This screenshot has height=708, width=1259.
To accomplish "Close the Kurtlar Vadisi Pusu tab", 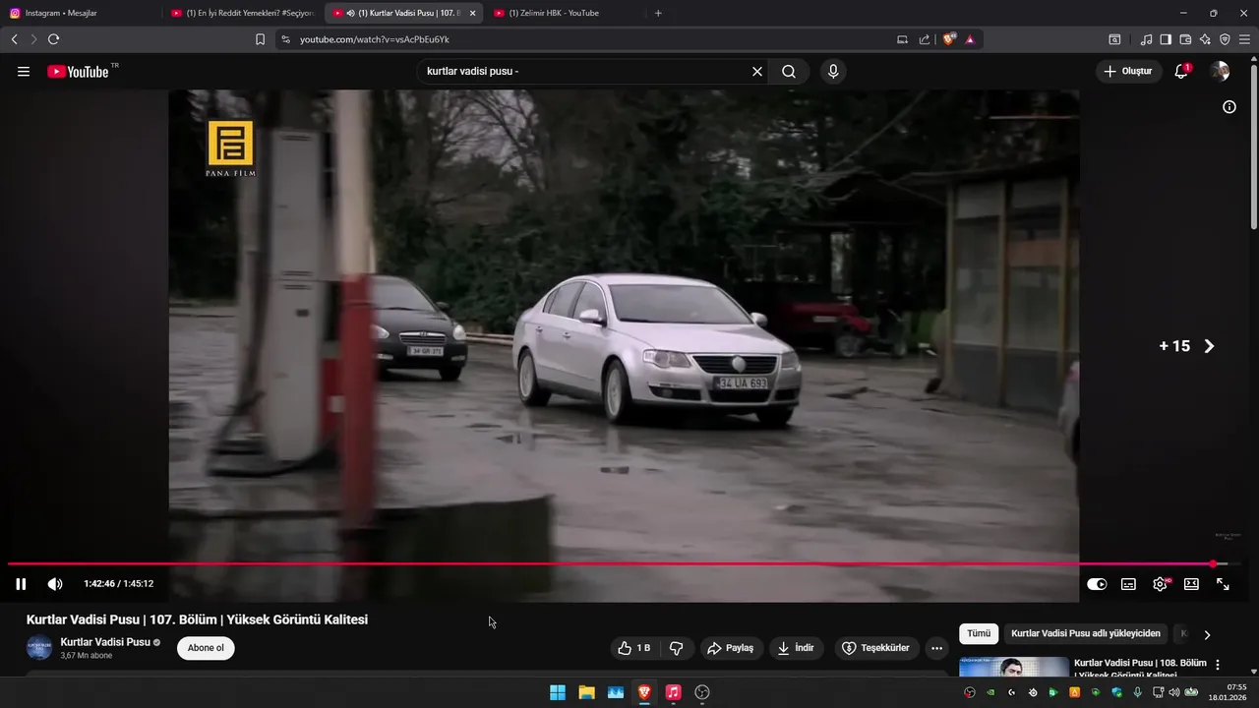I will [x=472, y=13].
